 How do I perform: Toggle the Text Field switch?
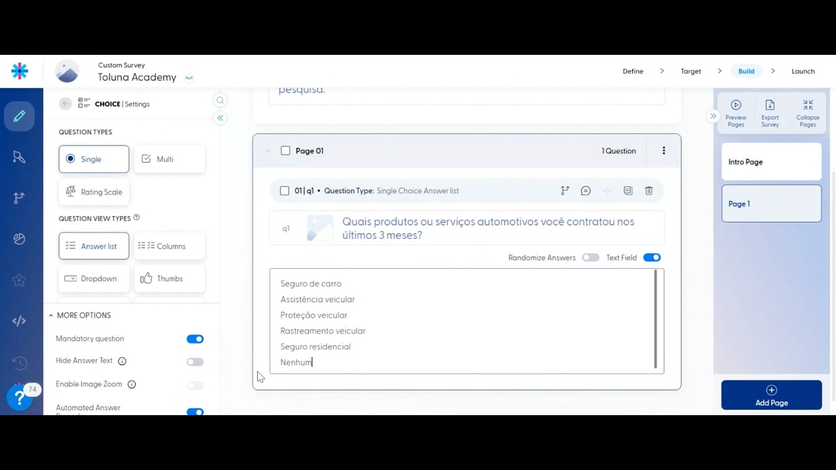652,258
